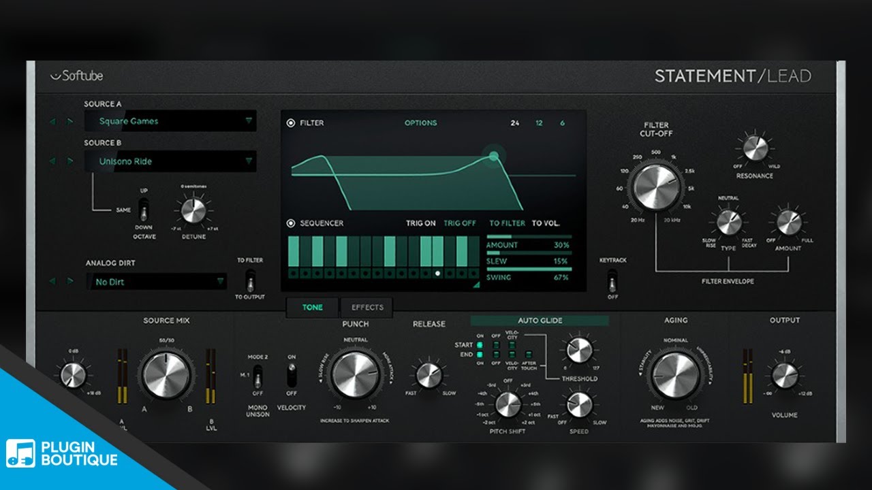Enable Auto Glide End After Touch LED
The height and width of the screenshot is (490, 872).
click(x=529, y=355)
